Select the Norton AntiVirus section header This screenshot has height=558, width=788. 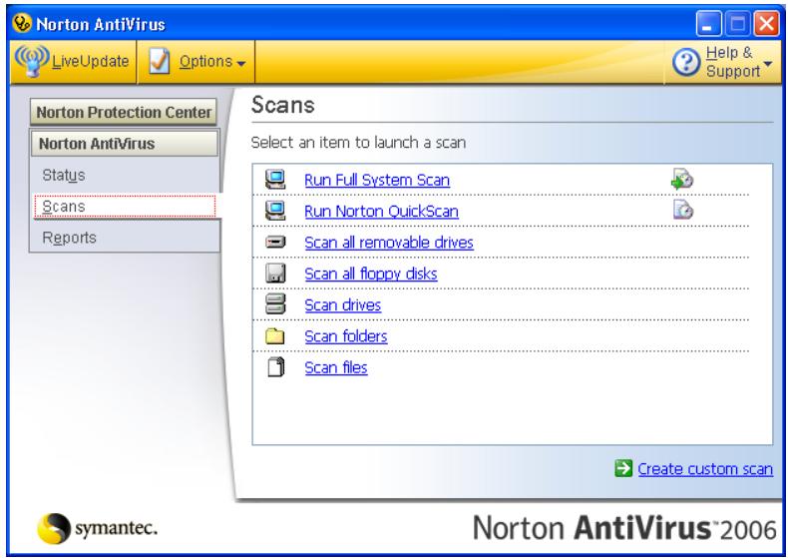(x=125, y=144)
